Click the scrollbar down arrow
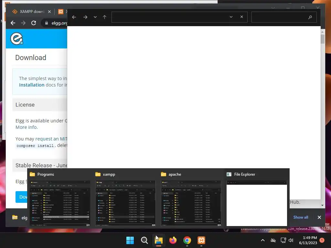This screenshot has width=331, height=248. point(323,205)
